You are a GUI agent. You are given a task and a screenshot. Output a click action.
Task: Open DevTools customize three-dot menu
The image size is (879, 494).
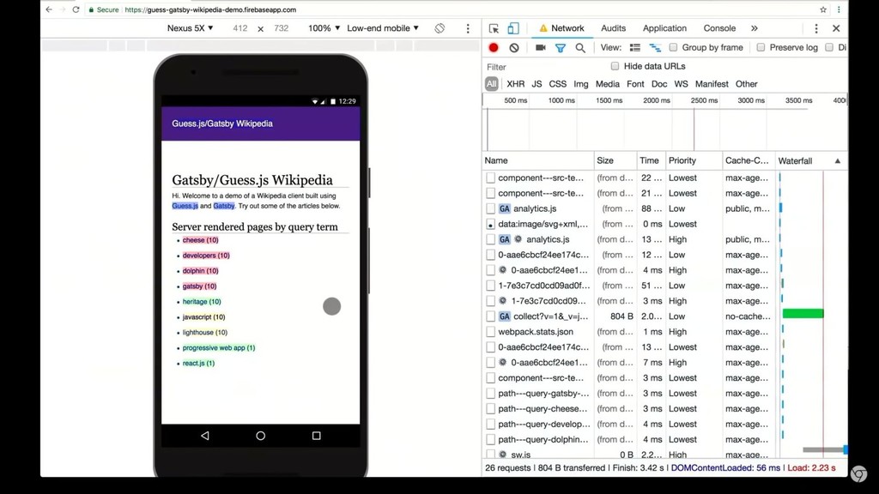816,28
